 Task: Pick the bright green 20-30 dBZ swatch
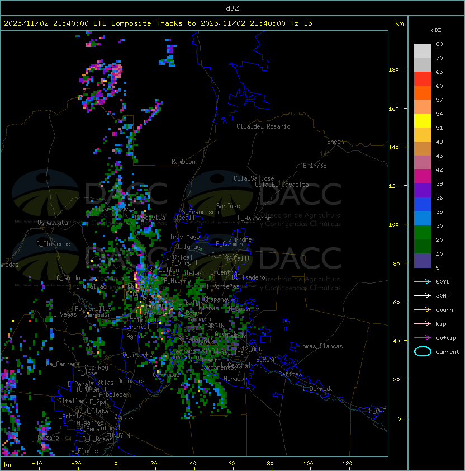423,233
